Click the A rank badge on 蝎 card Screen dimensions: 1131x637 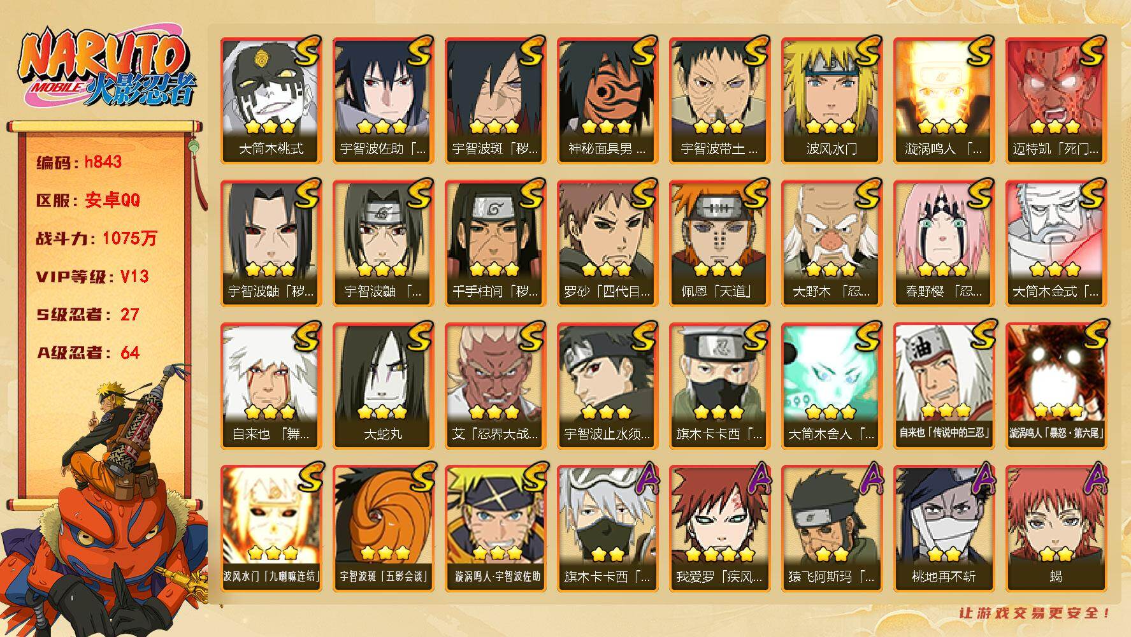click(x=1093, y=478)
